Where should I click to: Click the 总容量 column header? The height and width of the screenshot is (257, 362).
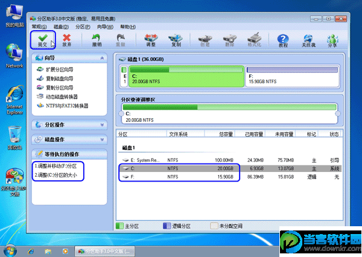[x=220, y=134]
